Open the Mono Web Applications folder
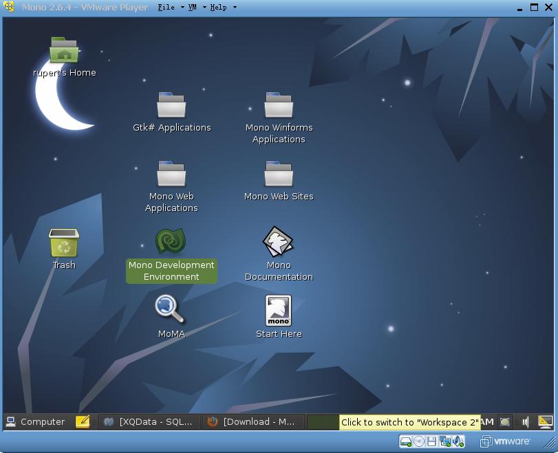The width and height of the screenshot is (558, 453). tap(171, 173)
